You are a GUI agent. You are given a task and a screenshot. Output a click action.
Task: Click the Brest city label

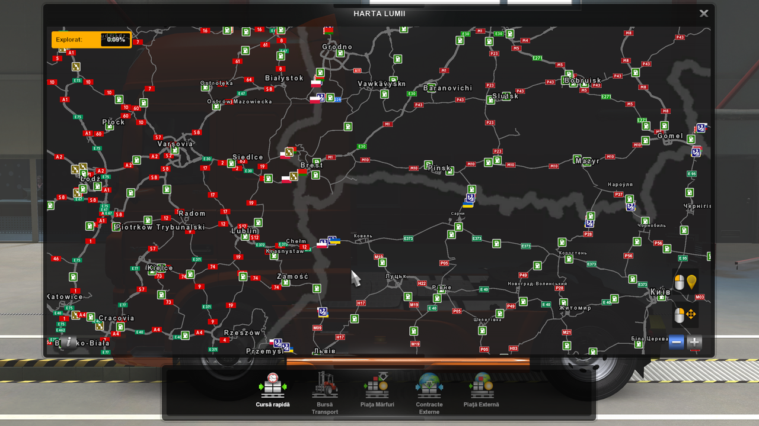coord(312,165)
